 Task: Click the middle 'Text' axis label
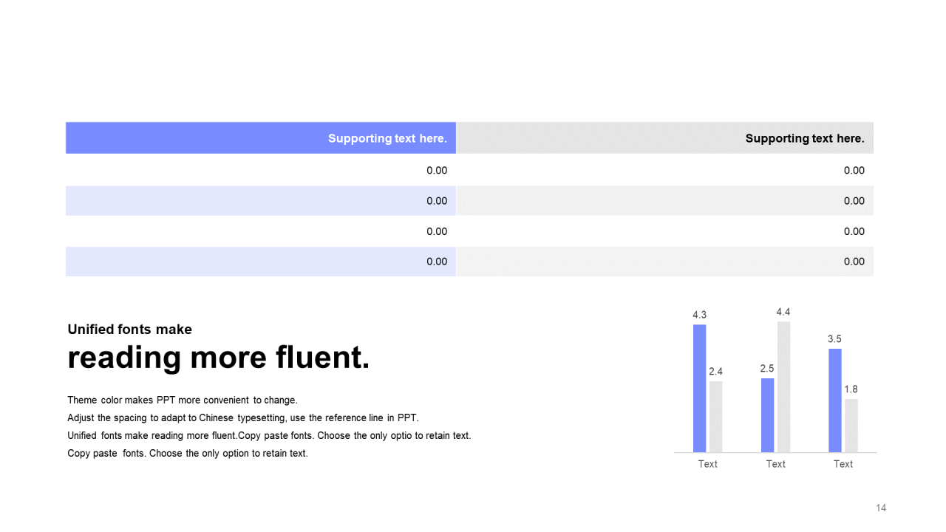pyautogui.click(x=775, y=464)
